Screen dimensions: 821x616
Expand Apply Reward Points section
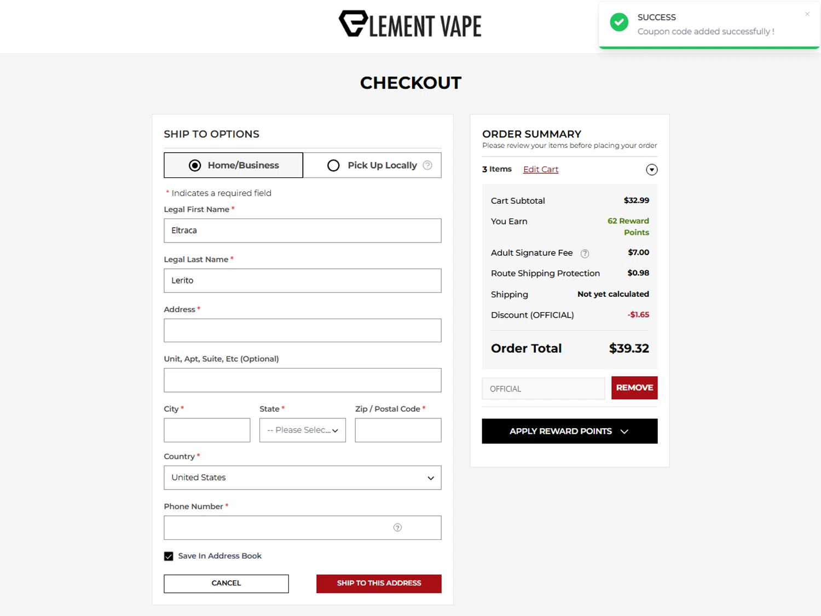569,431
